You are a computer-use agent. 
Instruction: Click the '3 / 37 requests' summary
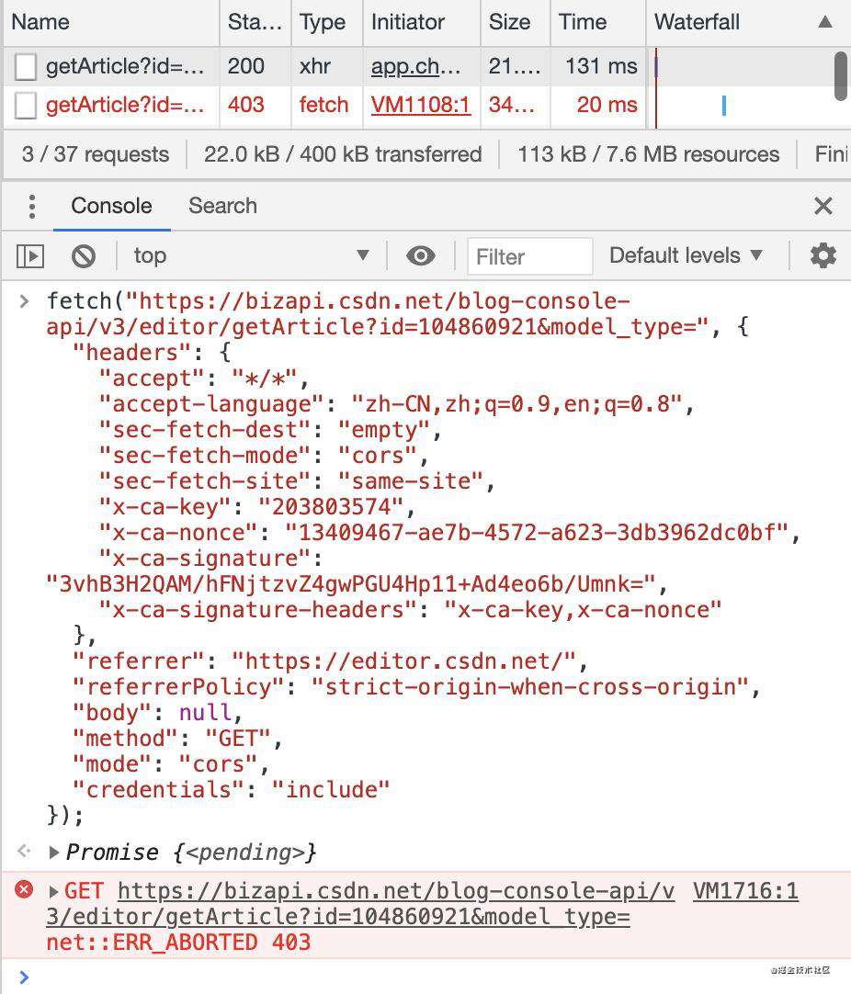tap(96, 154)
